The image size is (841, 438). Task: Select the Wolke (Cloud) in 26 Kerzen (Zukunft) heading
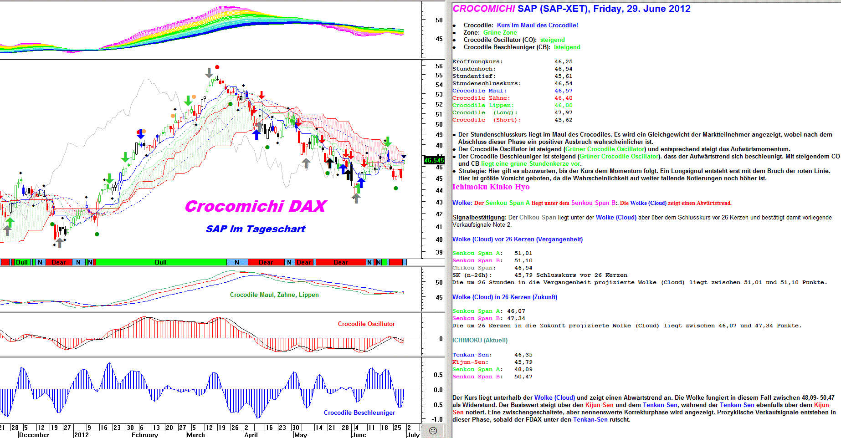[504, 297]
